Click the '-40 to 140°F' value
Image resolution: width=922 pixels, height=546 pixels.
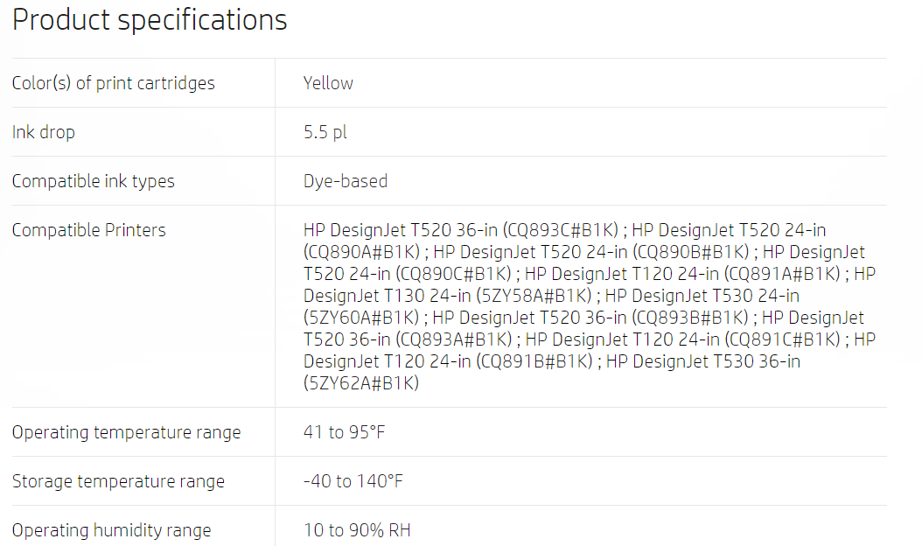click(353, 480)
